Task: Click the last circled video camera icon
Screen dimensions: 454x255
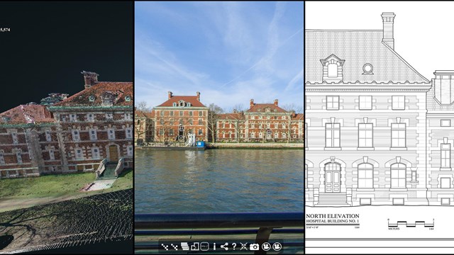Action: pos(277,246)
